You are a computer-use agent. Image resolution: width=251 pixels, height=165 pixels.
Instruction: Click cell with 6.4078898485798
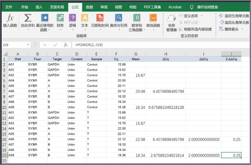coord(166,139)
